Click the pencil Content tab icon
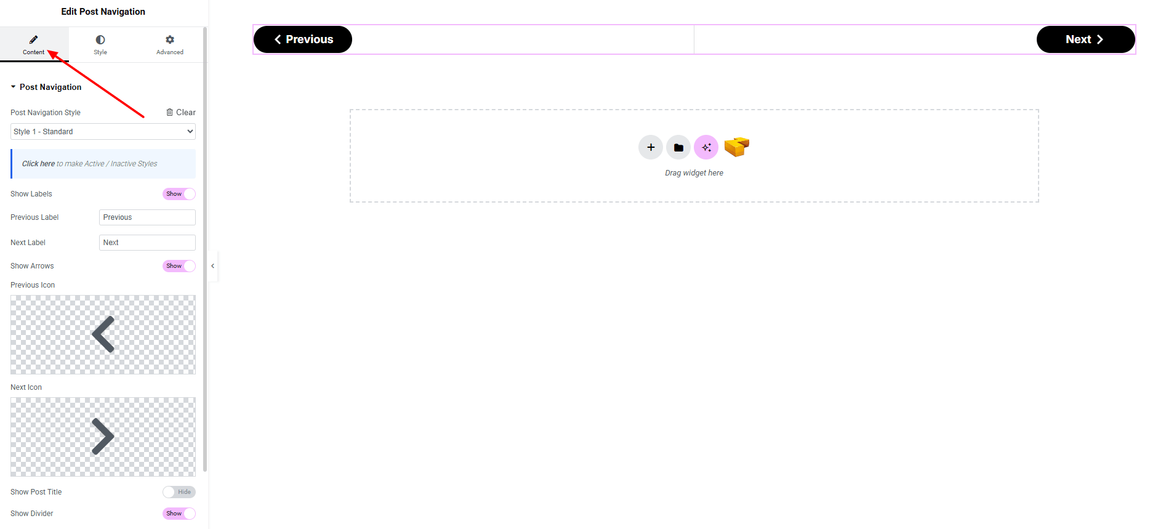 click(x=34, y=40)
